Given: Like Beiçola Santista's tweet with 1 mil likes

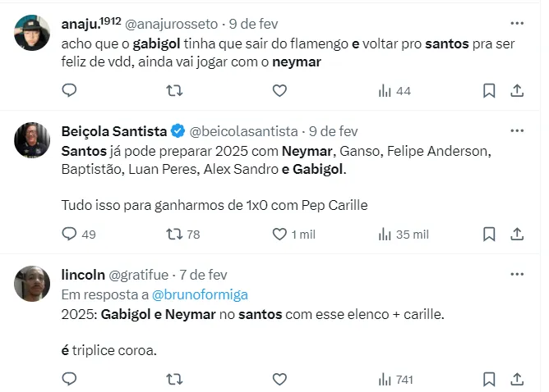Looking at the screenshot, I should tap(279, 234).
